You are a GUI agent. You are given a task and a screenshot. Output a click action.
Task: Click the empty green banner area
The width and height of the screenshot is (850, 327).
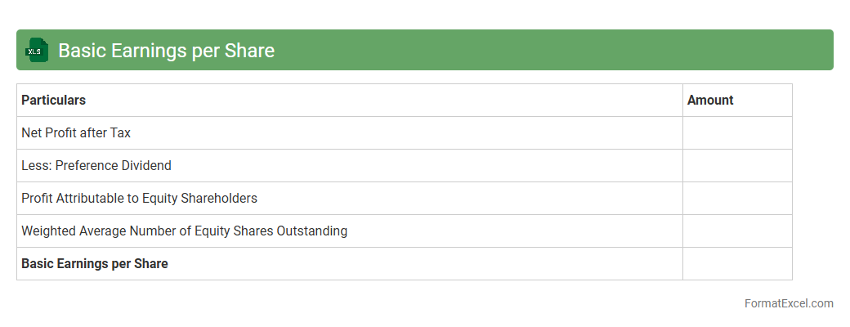pyautogui.click(x=556, y=51)
